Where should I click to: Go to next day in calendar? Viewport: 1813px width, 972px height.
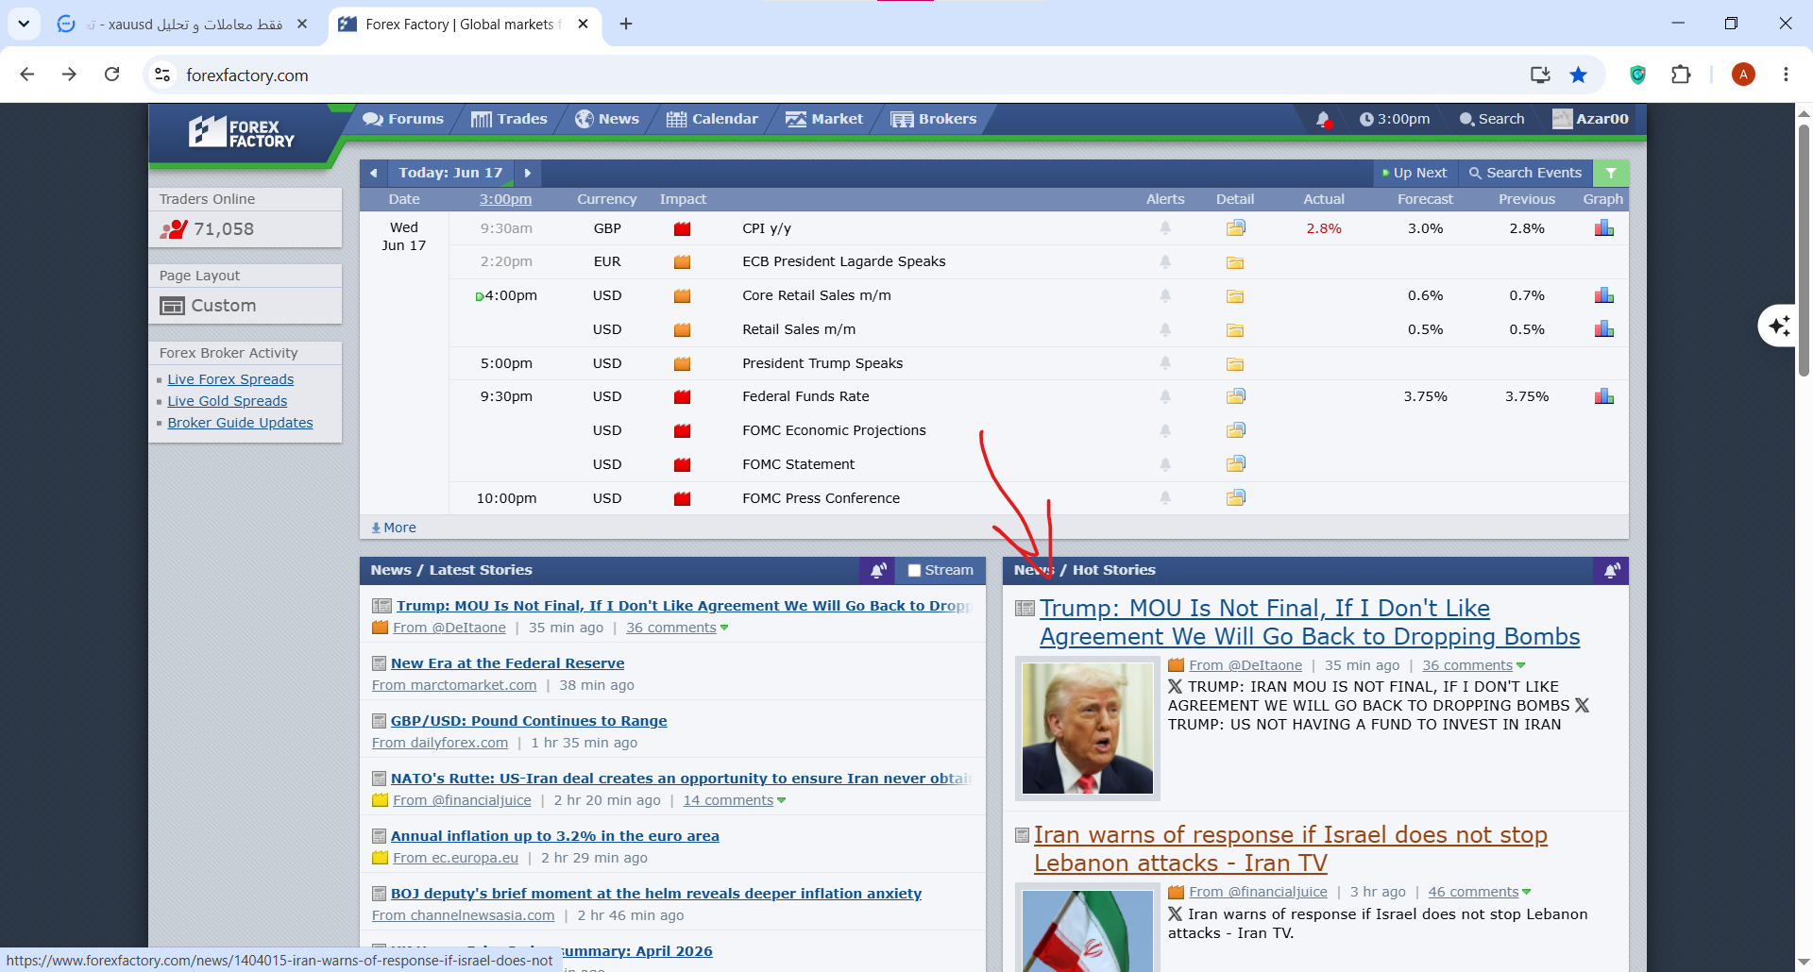click(x=528, y=173)
